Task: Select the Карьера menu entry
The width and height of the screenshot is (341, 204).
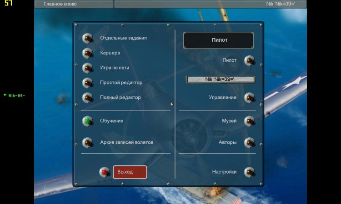Action: (110, 53)
